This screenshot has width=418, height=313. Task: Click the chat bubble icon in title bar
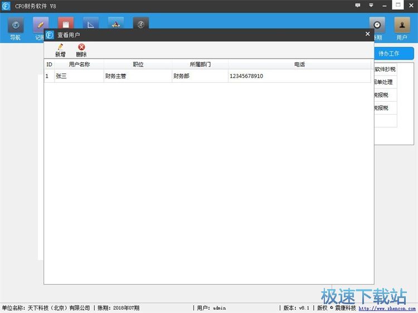358,6
